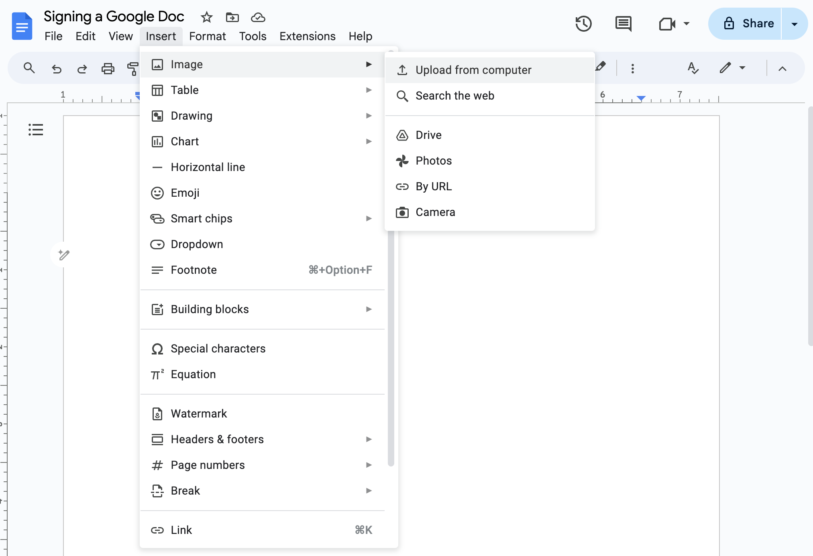Select Upload from computer option
The image size is (813, 556).
[473, 69]
